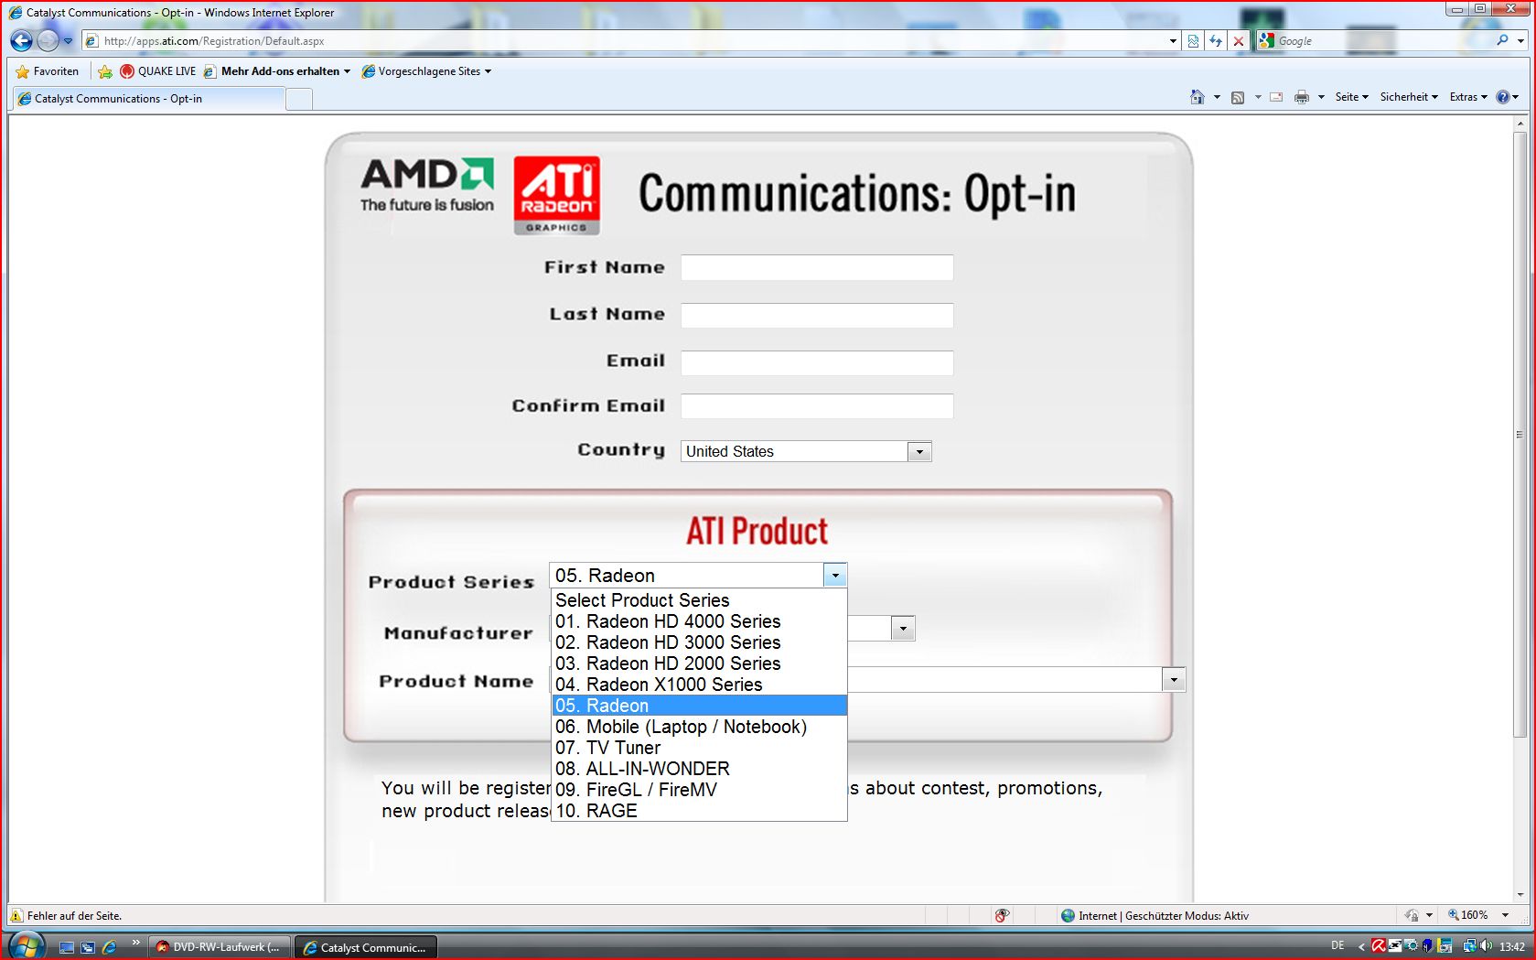Select 08. ALL-IN-WONDER option
Viewport: 1536px width, 960px height.
[699, 769]
